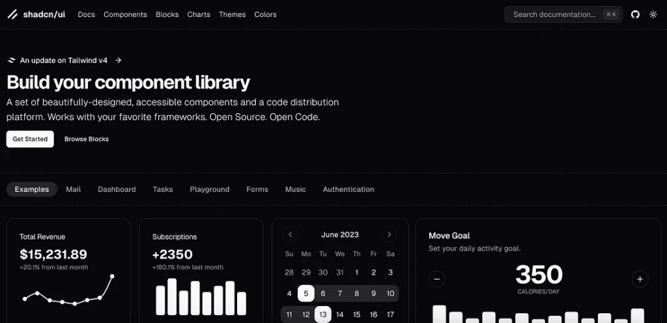The image size is (667, 323).
Task: Select June 5 in the calendar
Action: point(306,293)
